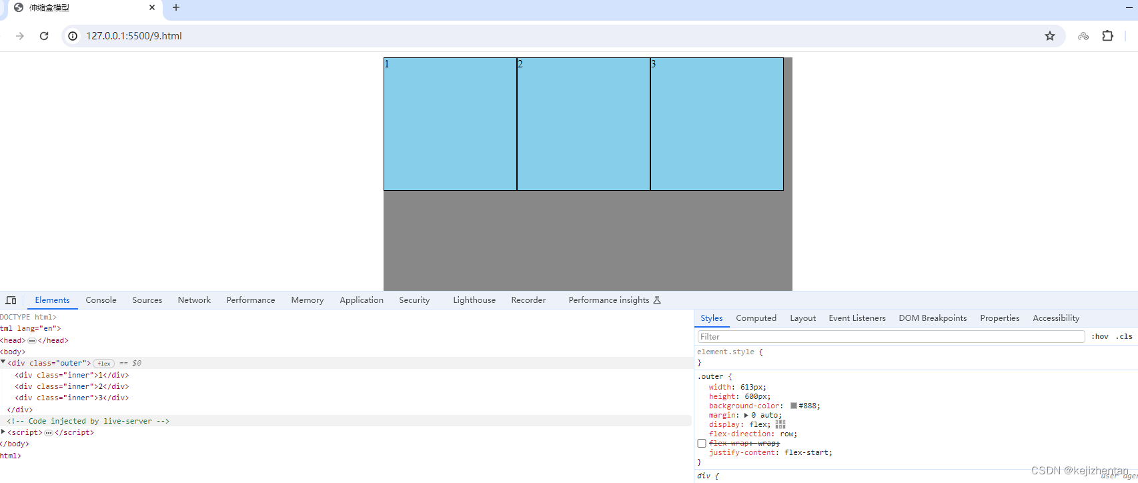
Task: Select the inner div row containing 1
Action: [72, 375]
